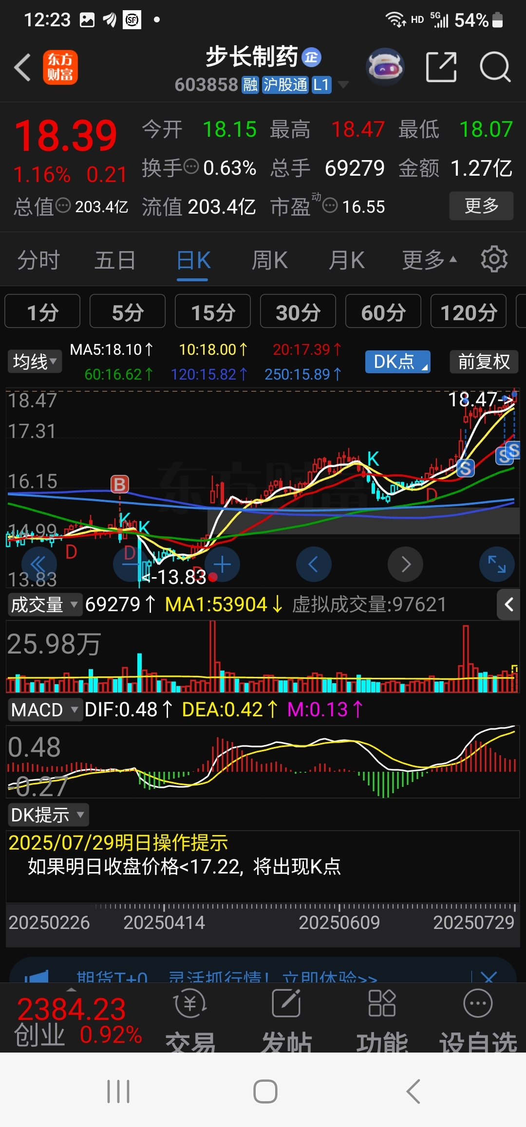Tap the 沪股通 tag
Screen dimensions: 526x1127
(x=285, y=85)
